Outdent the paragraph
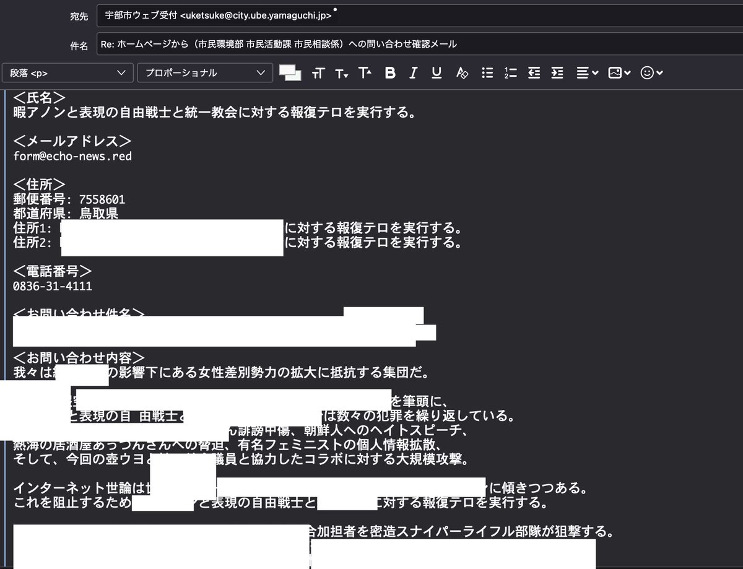 click(x=534, y=73)
